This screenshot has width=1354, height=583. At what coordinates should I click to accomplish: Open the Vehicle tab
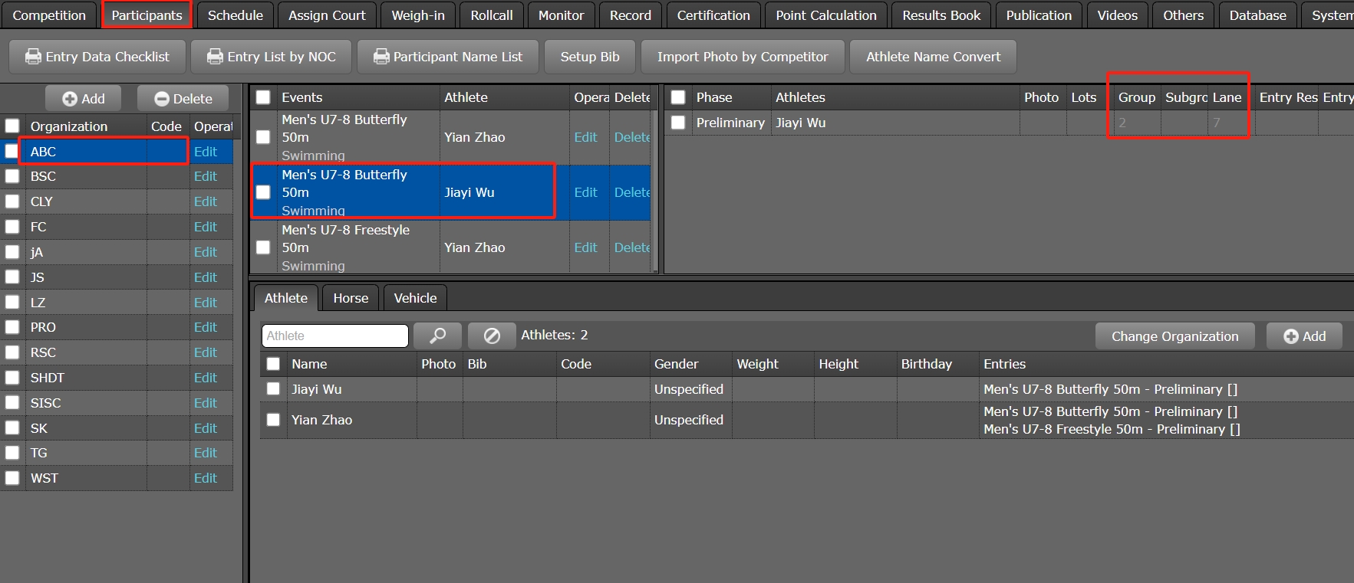[415, 298]
